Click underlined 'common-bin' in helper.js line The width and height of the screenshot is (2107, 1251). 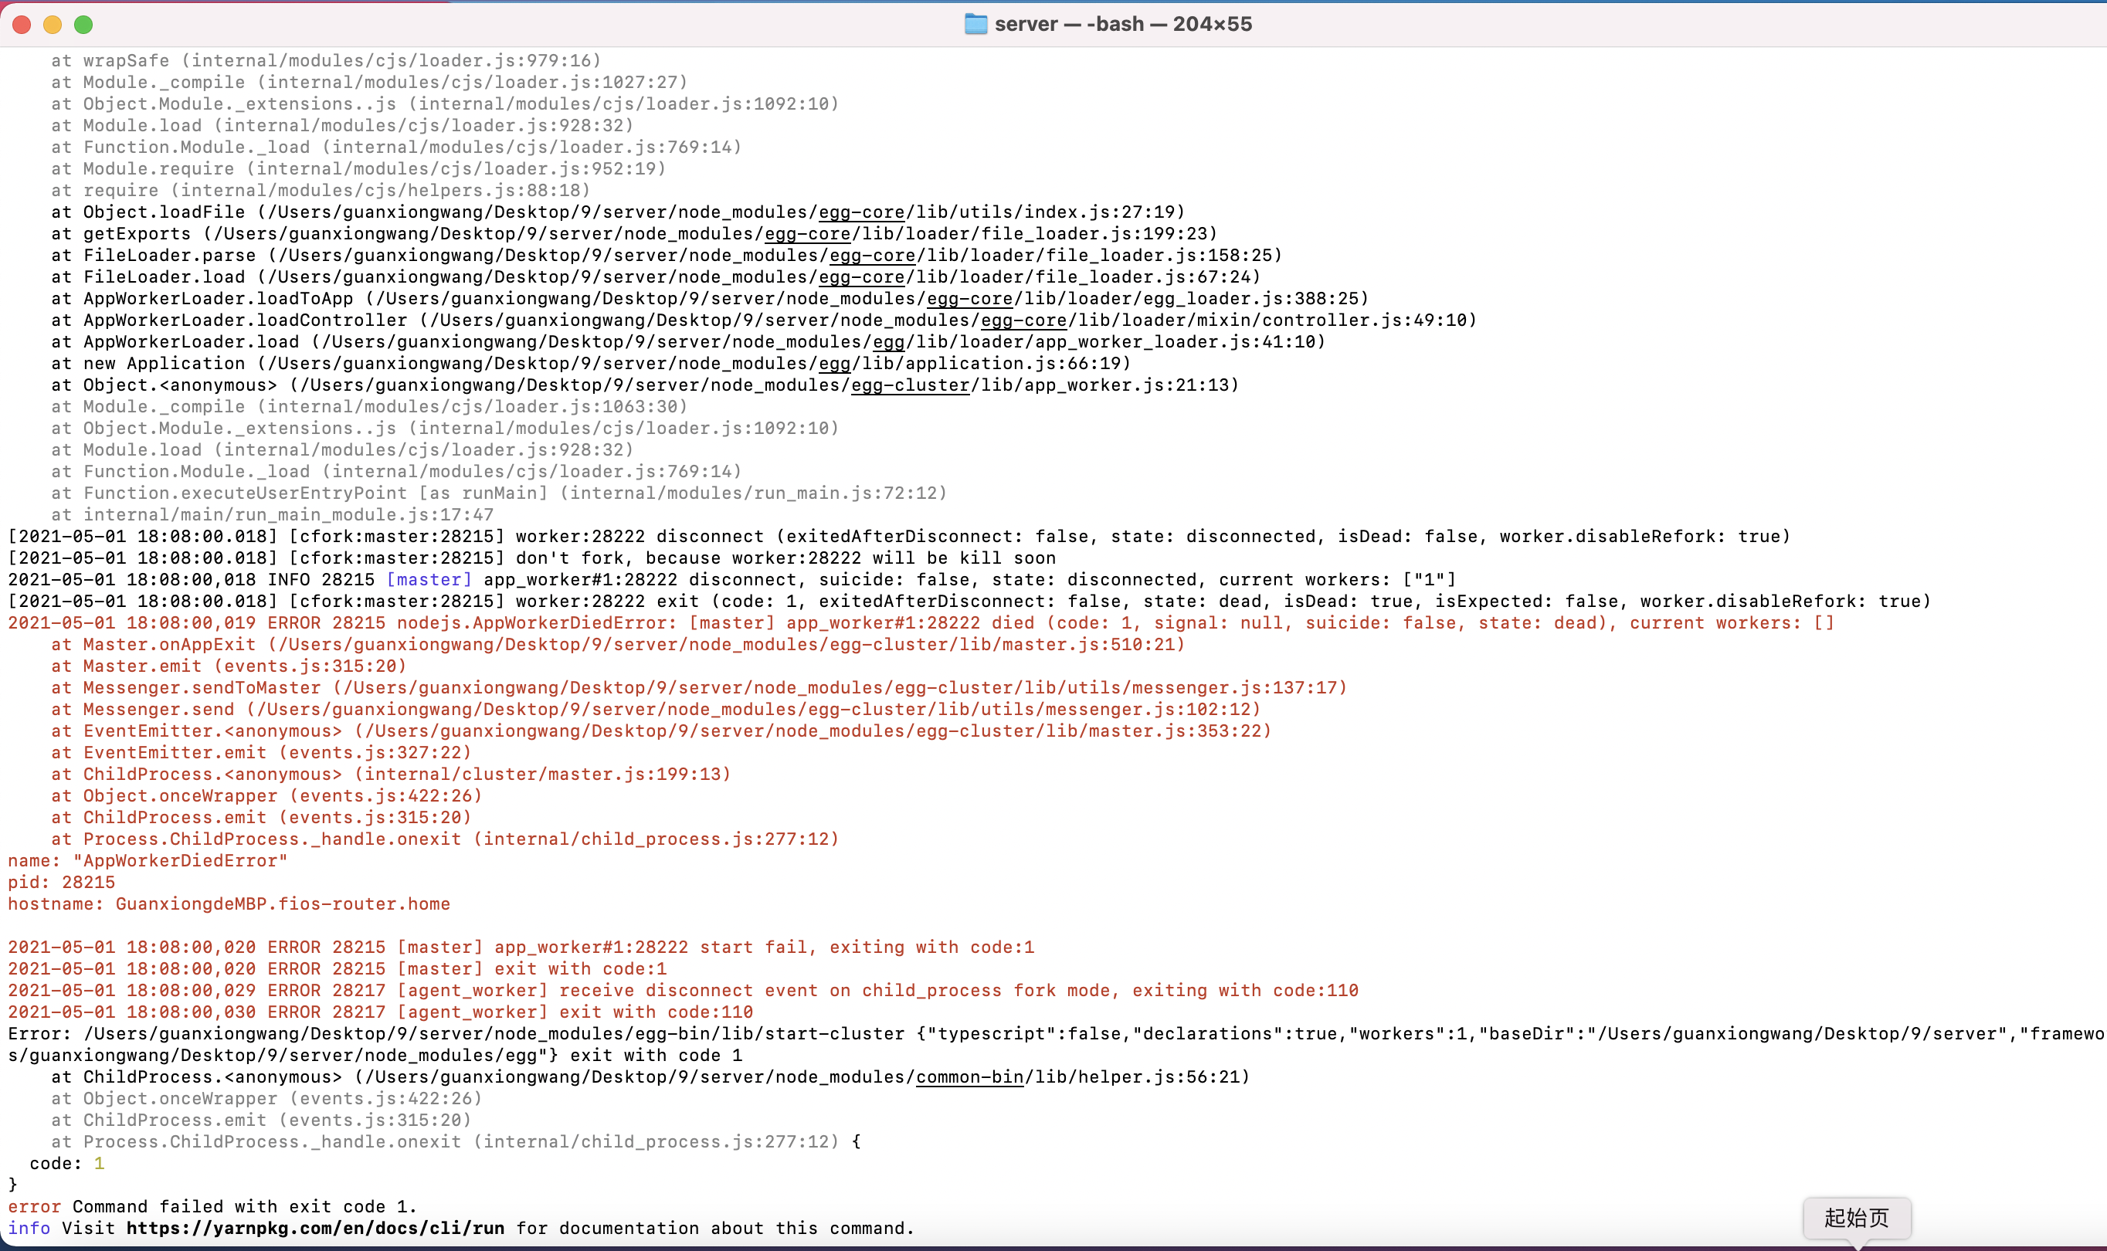[969, 1077]
